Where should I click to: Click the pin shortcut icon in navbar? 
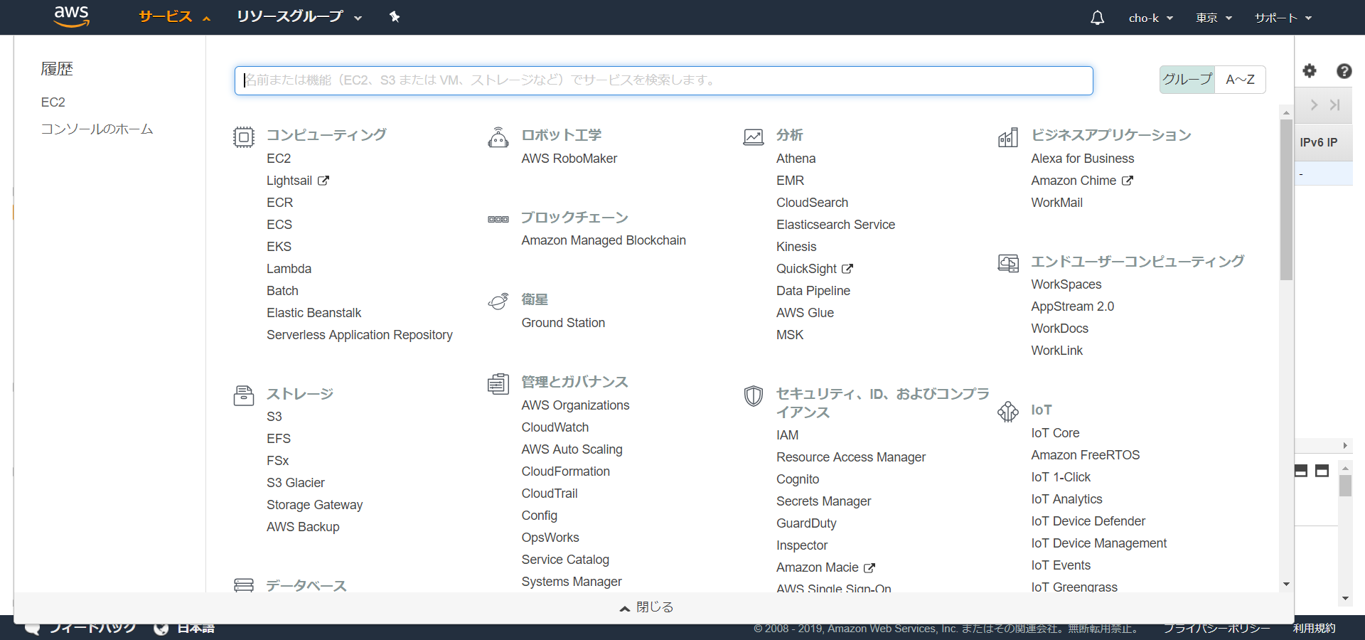(x=395, y=17)
